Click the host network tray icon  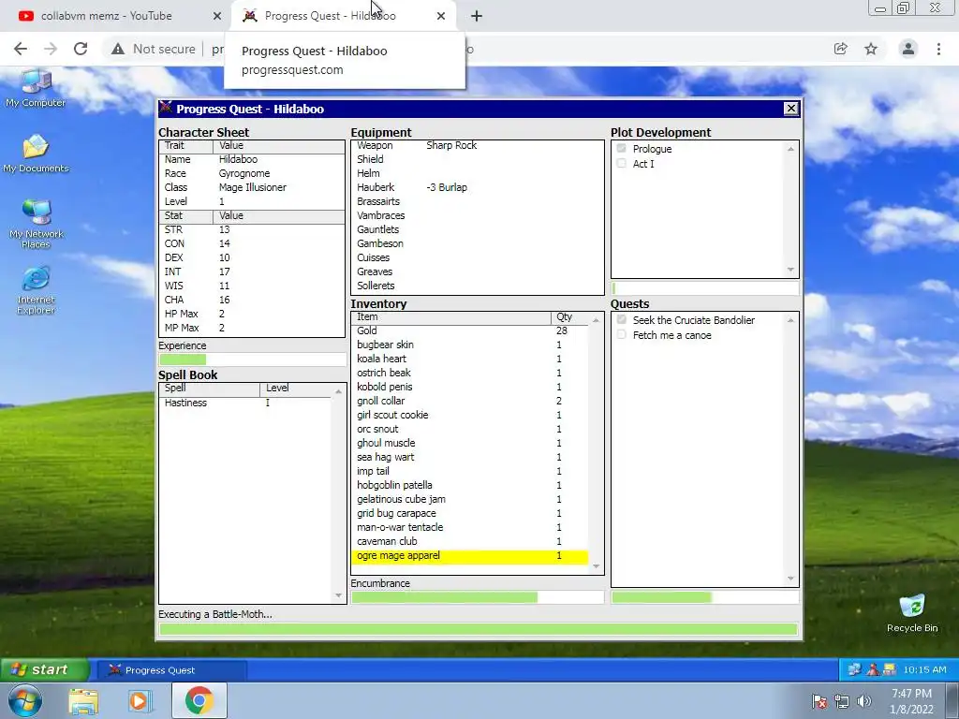coord(842,701)
